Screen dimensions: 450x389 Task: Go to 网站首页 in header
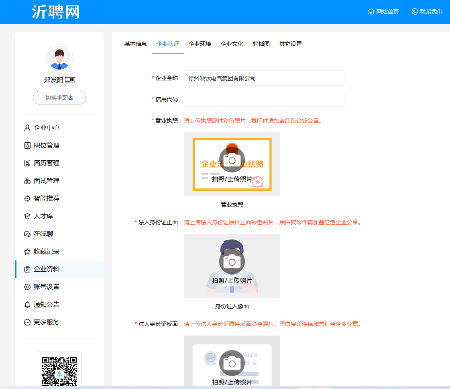(x=383, y=12)
